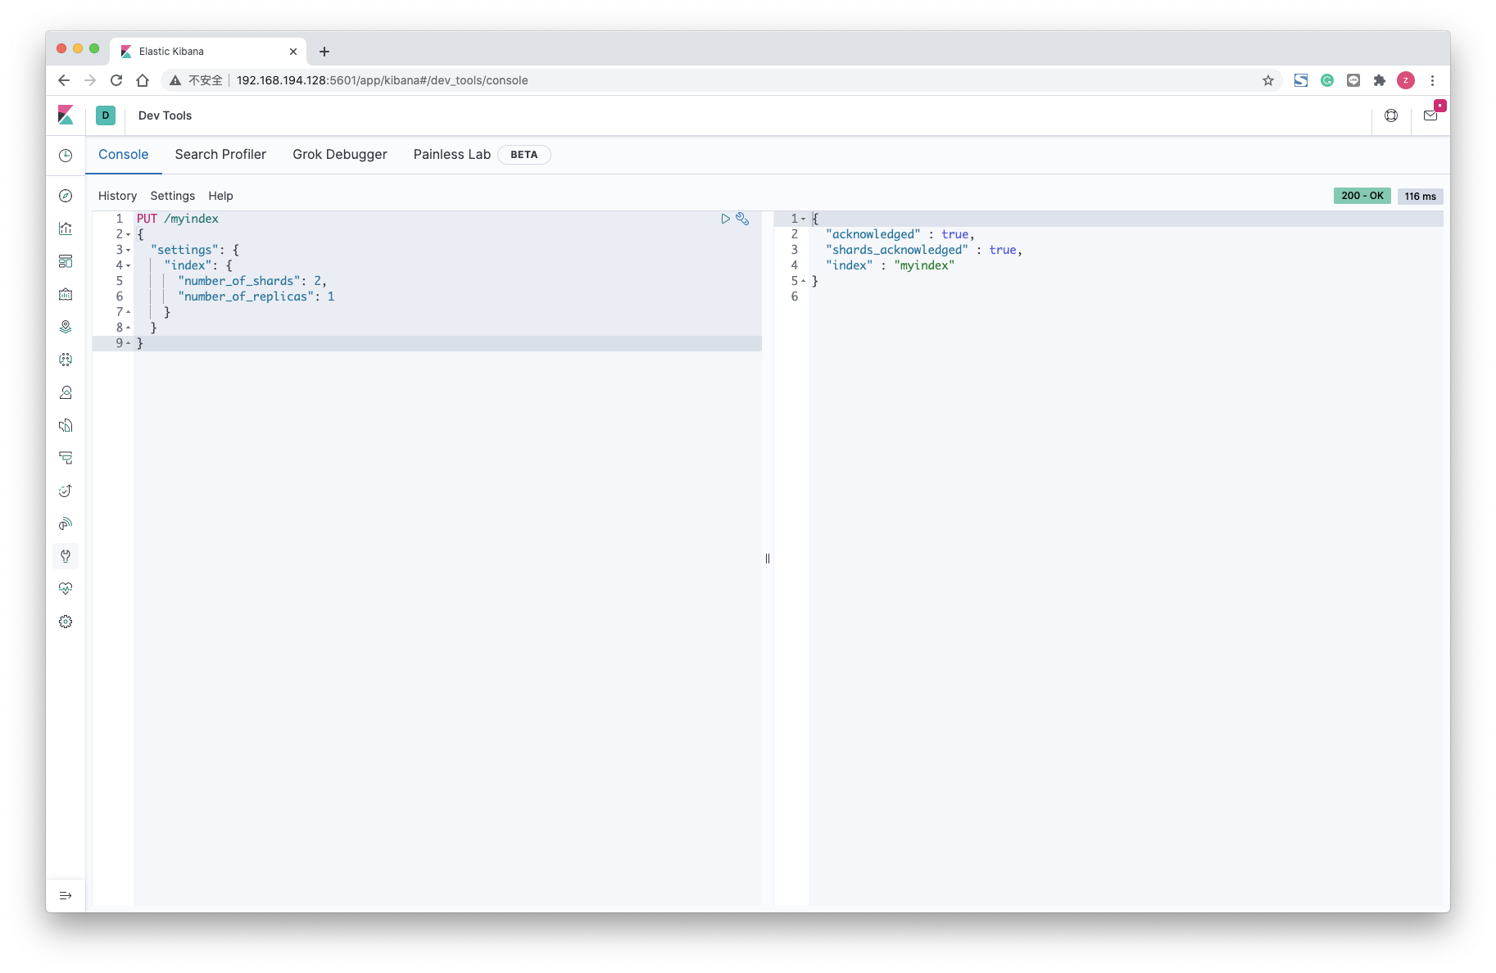This screenshot has height=973, width=1496.
Task: Click the Grammarly extension icon
Action: (1327, 80)
